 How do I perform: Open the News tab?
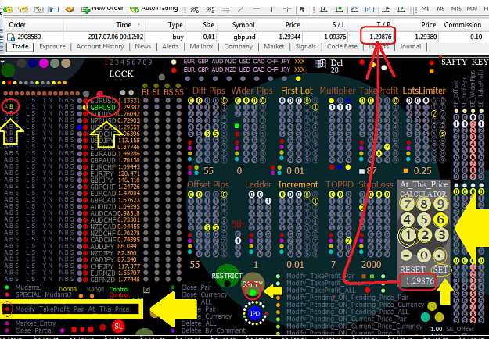click(x=143, y=46)
